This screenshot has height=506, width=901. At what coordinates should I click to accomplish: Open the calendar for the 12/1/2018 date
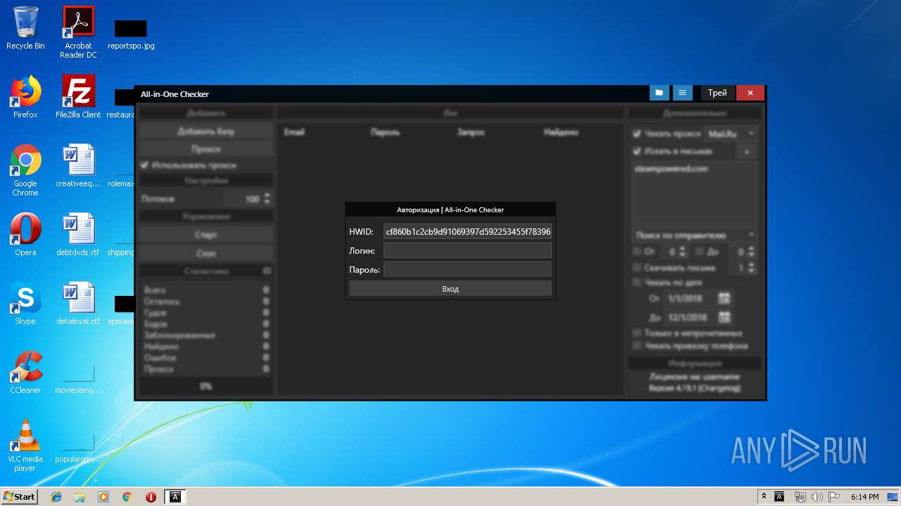click(x=724, y=318)
